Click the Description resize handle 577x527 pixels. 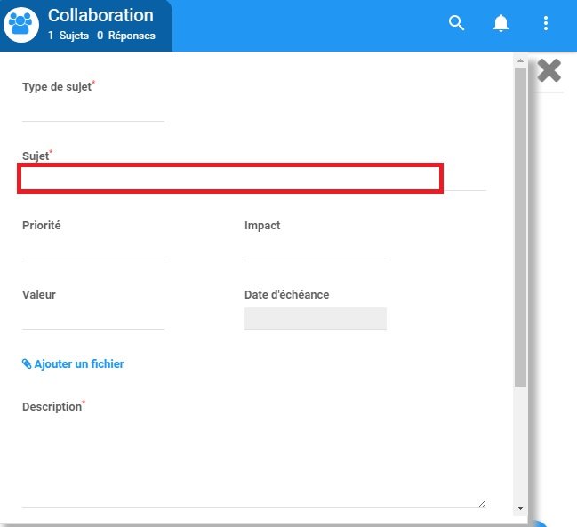pos(483,503)
